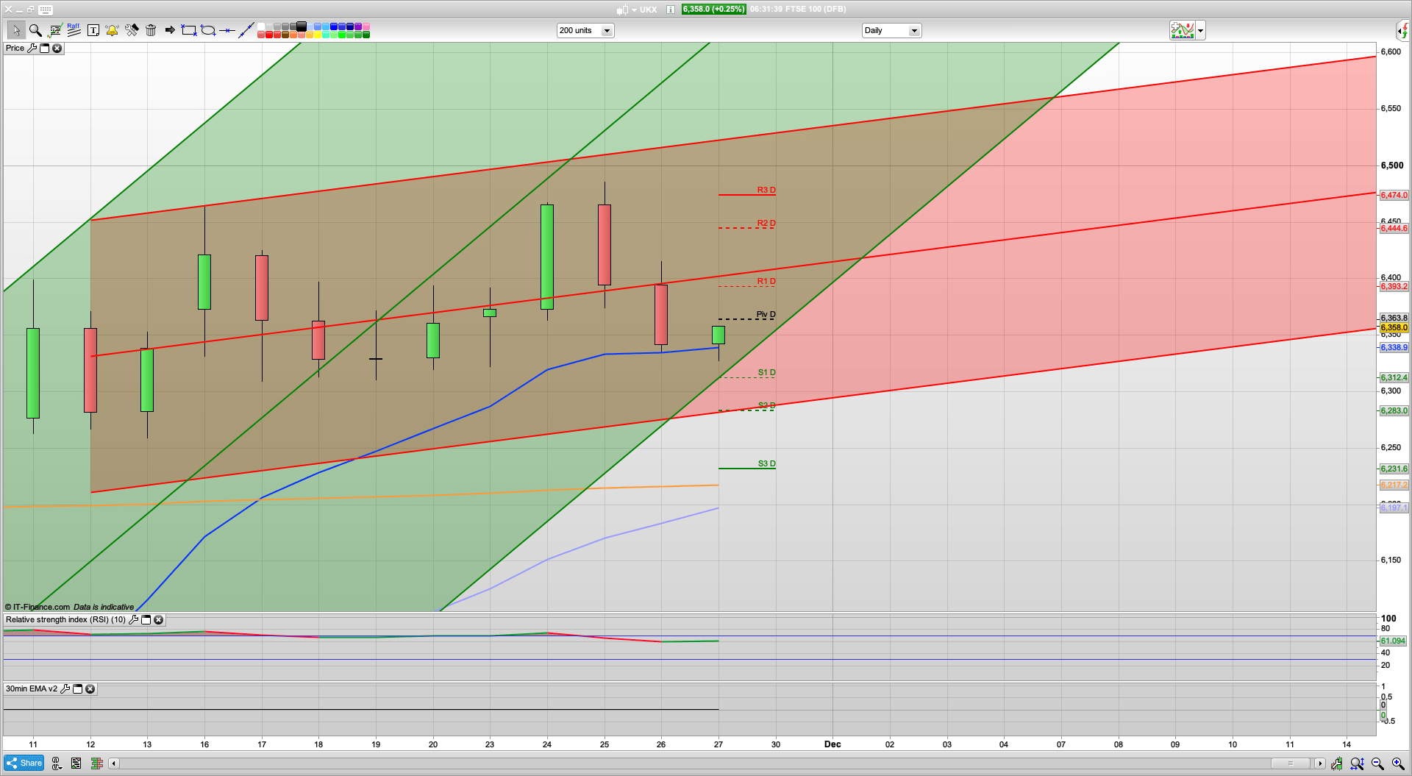Activate the zoom magnifier tool

[35, 30]
